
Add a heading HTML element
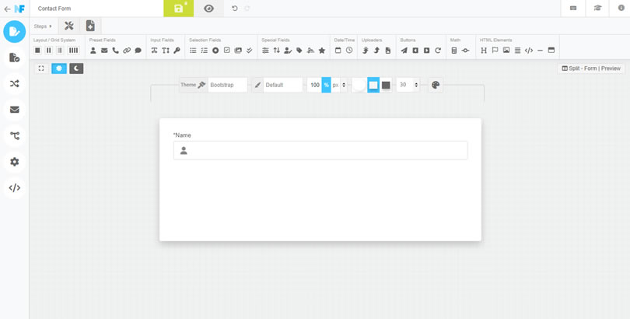[x=484, y=51]
